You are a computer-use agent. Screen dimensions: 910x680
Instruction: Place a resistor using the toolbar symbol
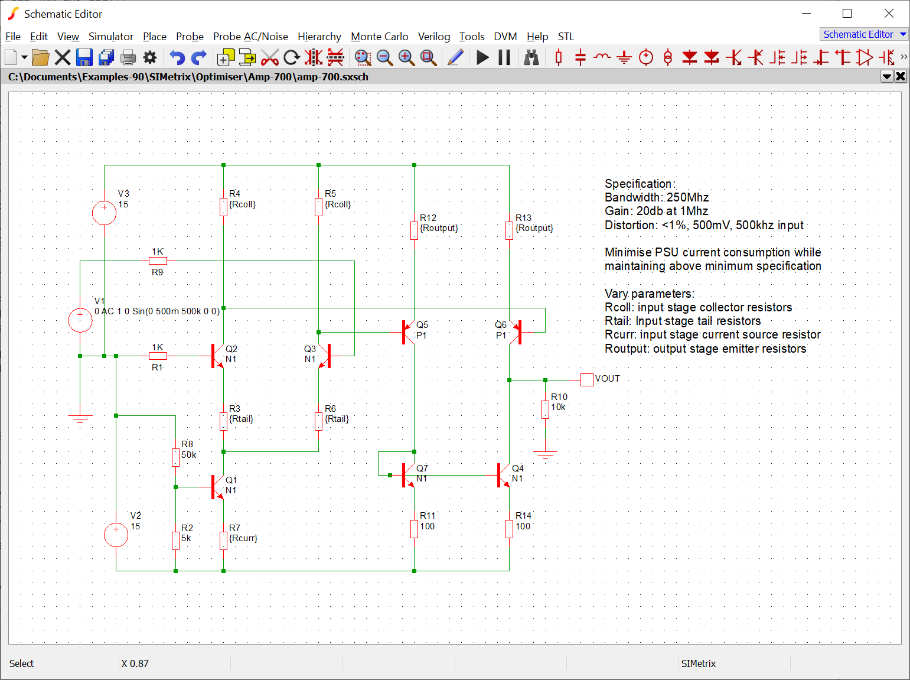tap(559, 57)
